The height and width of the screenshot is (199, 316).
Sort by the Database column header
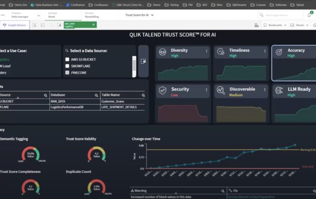coord(58,95)
